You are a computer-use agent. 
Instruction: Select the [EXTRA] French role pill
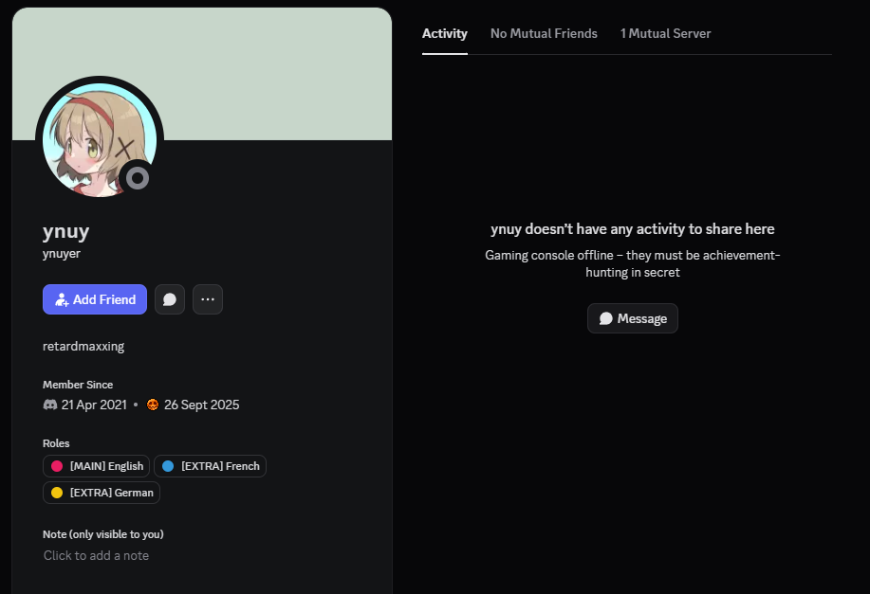point(211,466)
